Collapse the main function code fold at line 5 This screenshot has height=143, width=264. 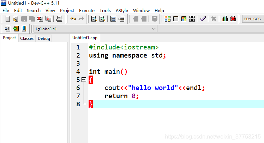(84, 79)
